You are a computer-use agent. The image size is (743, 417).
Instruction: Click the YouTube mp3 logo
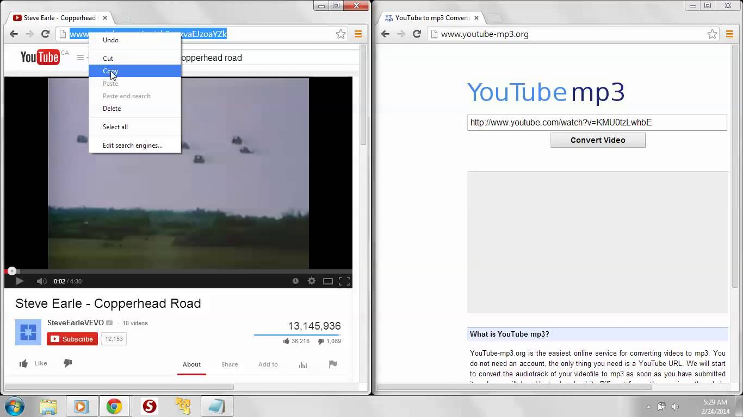(x=546, y=92)
